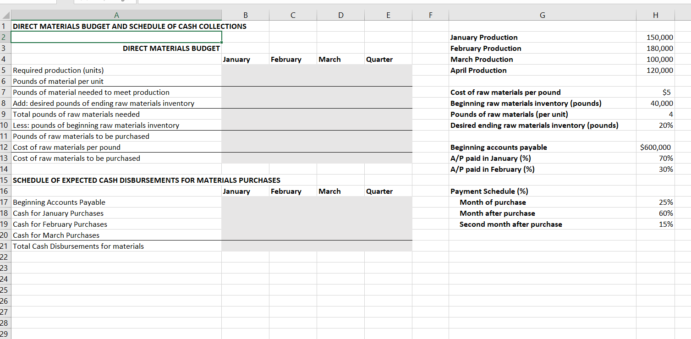Select column E header
This screenshot has height=339, width=691.
click(x=389, y=15)
